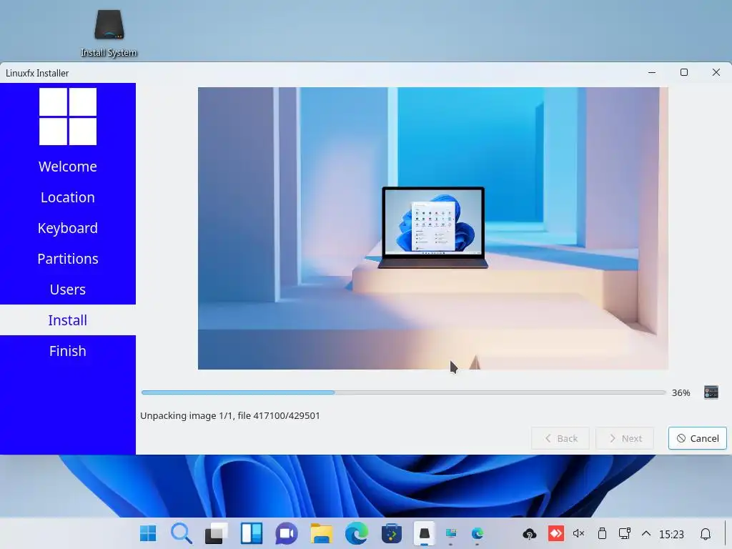This screenshot has height=549, width=732.
Task: Open the taskbar search magnifier
Action: [x=182, y=533]
